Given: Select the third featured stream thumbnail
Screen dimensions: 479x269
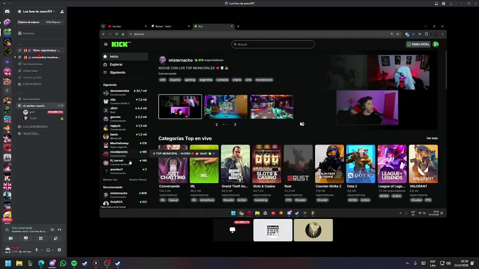Looking at the screenshot, I should pos(272,107).
